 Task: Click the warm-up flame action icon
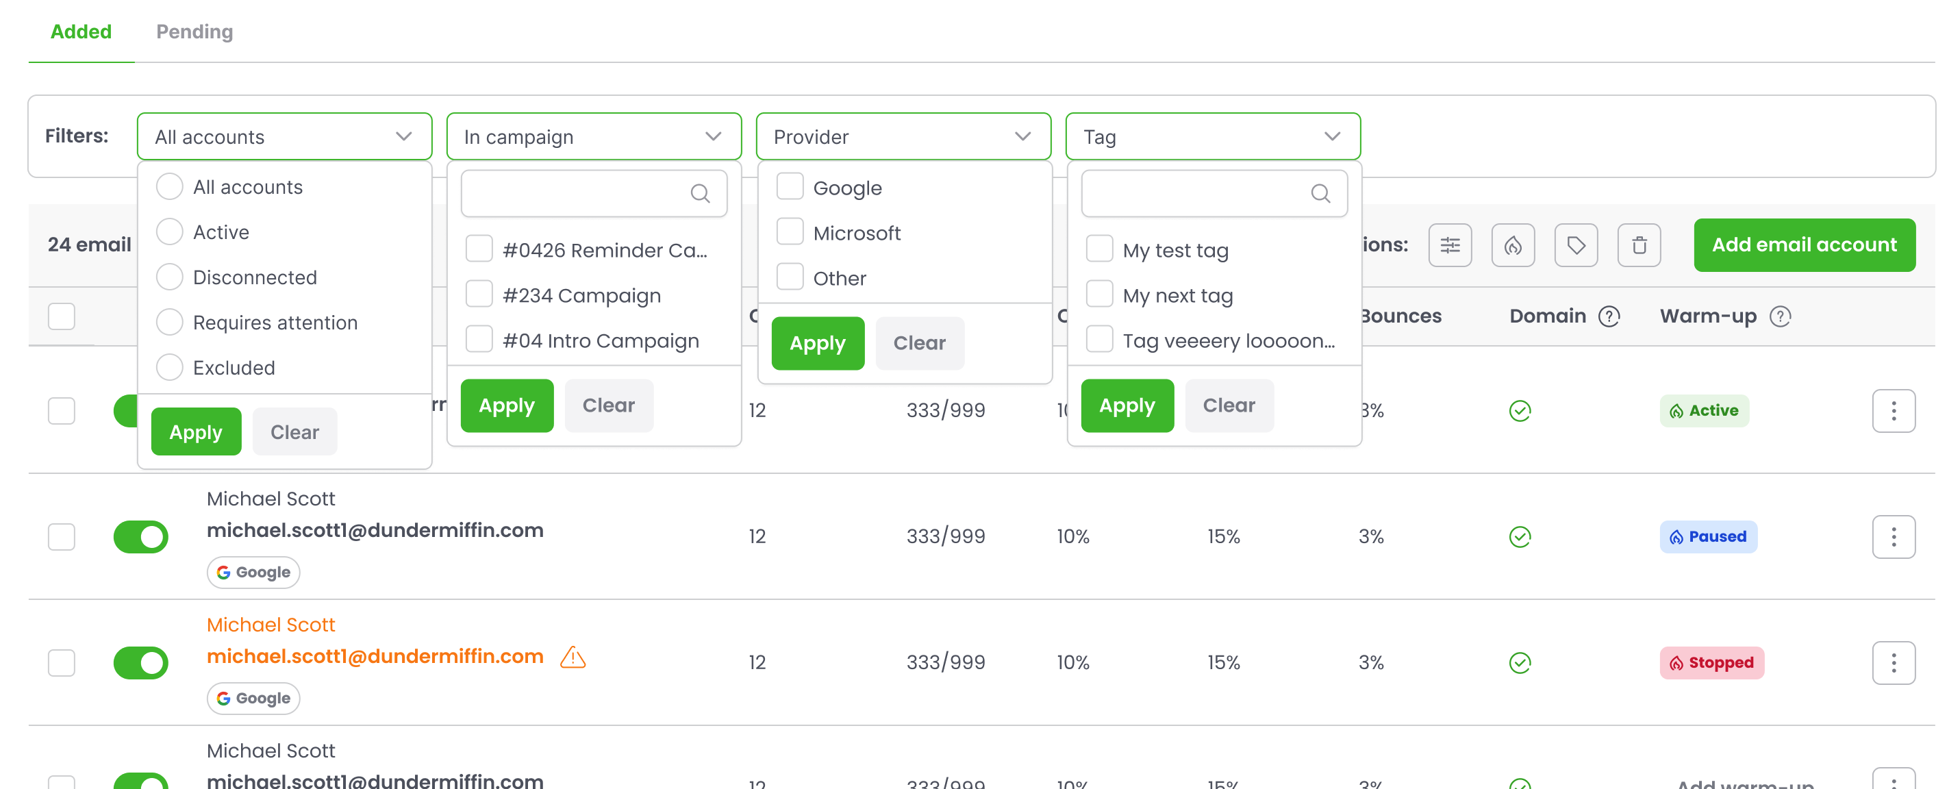click(1513, 245)
